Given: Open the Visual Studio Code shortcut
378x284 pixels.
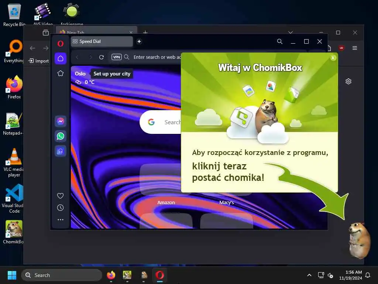Looking at the screenshot, I should click(x=14, y=199).
